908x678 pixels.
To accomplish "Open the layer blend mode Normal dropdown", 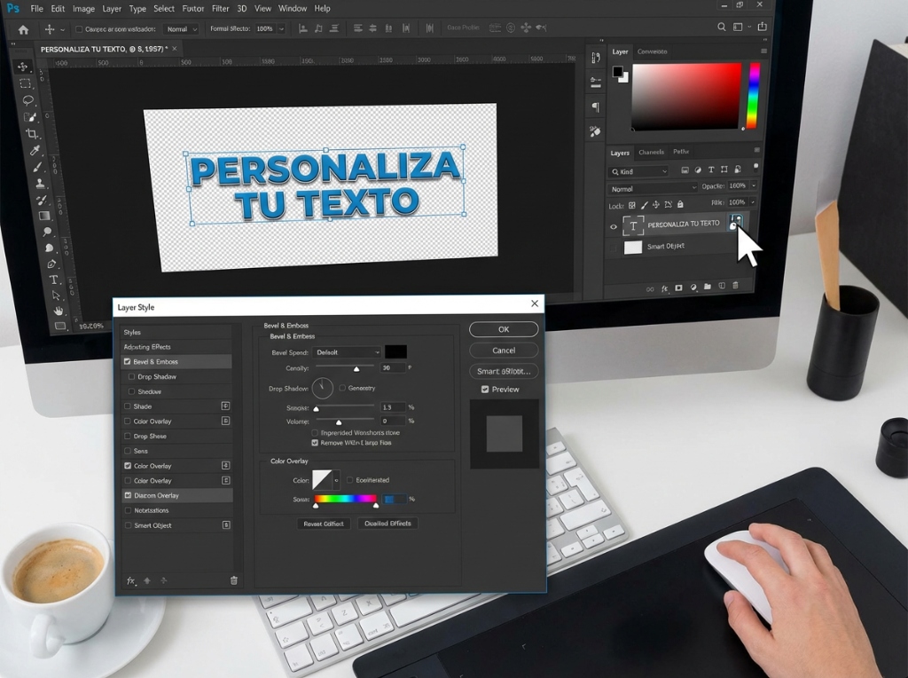I will click(652, 189).
